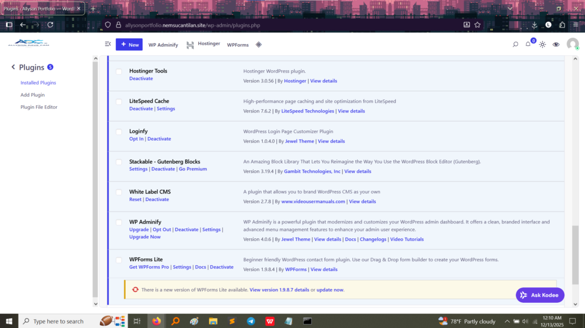
Task: Expand the WP Adminify top bar menu
Action: pos(163,45)
